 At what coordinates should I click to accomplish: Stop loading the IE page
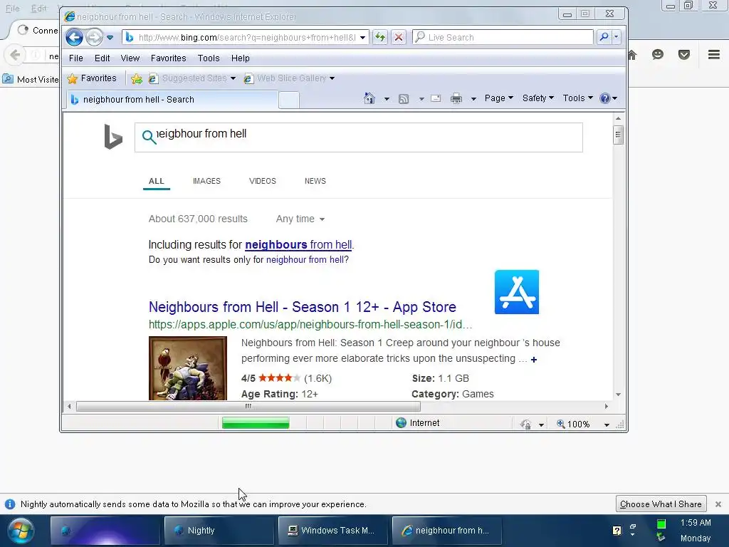coord(399,37)
